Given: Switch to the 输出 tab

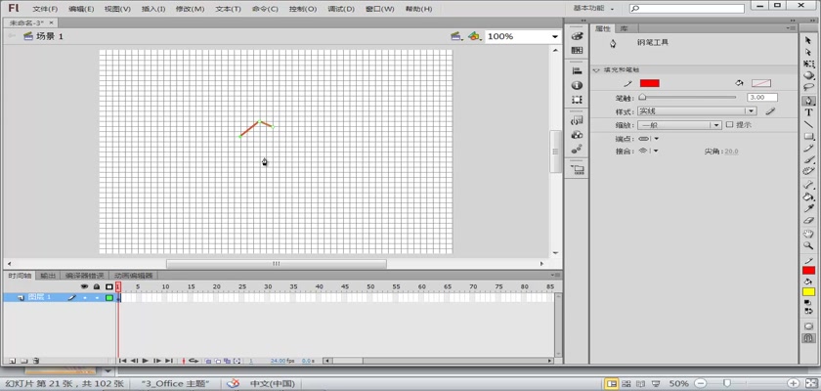Looking at the screenshot, I should [x=48, y=276].
